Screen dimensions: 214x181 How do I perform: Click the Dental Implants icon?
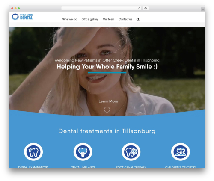[x=83, y=152]
